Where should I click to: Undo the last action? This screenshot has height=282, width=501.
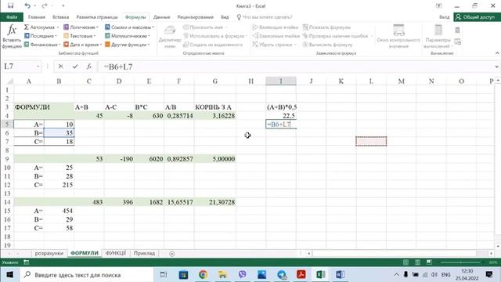27,5
